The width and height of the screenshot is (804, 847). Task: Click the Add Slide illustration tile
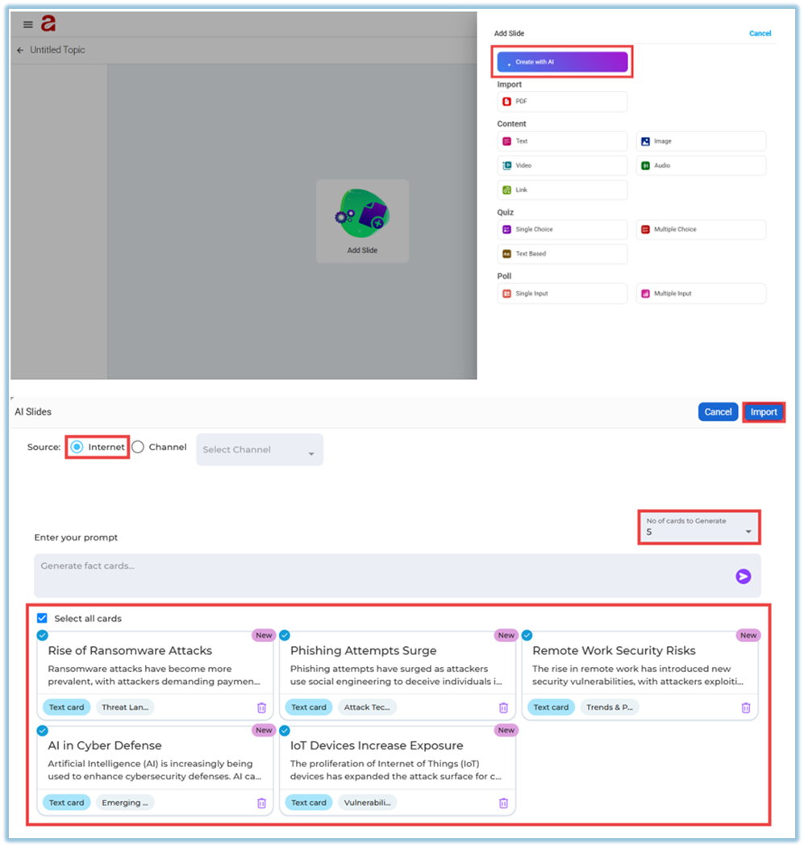(362, 220)
